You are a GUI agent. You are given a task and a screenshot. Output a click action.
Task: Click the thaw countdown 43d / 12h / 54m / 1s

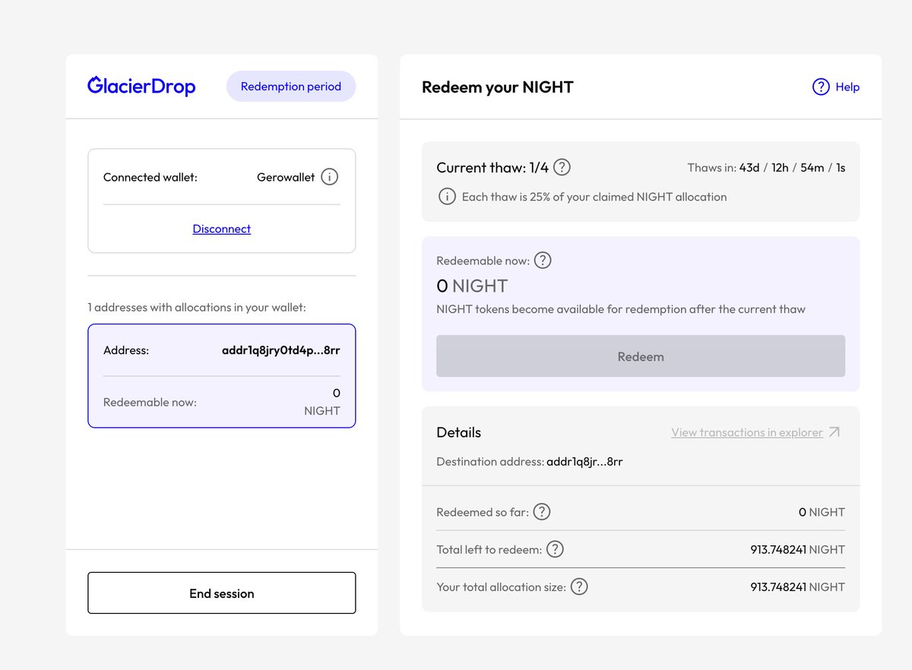792,167
